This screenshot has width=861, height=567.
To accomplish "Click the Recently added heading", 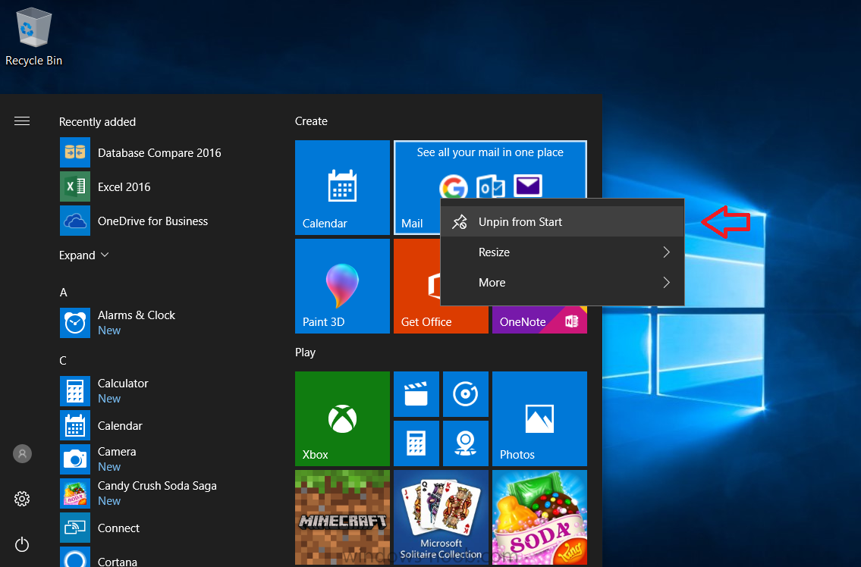I will point(97,122).
